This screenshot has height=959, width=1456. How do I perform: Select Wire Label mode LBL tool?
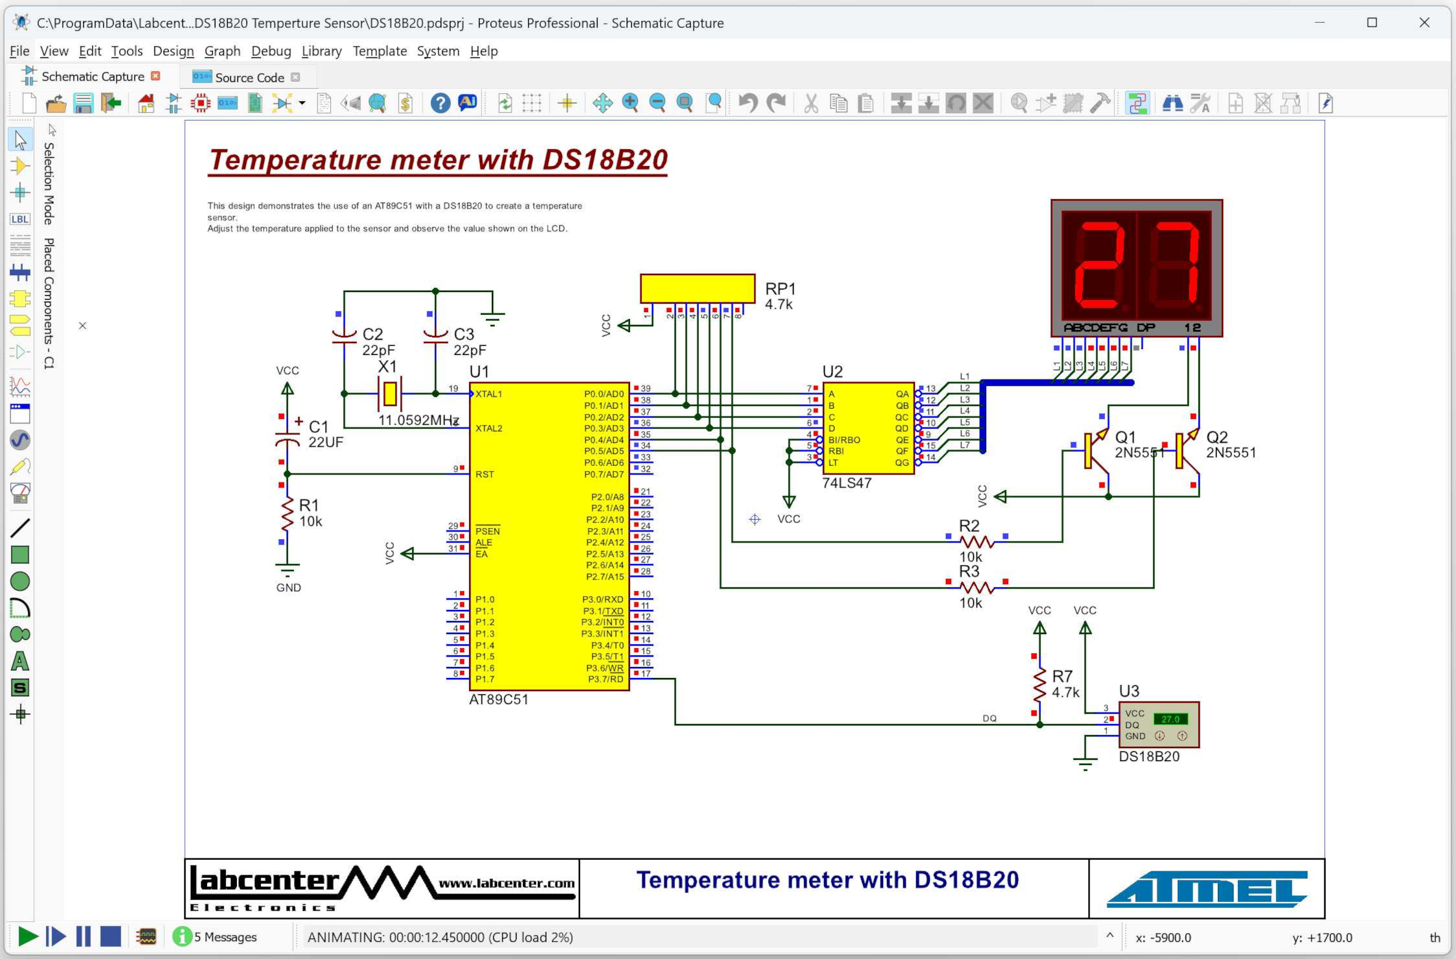20,219
